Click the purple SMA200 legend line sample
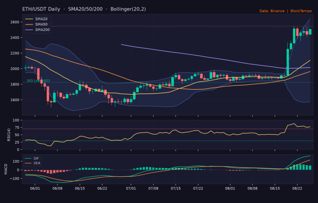This screenshot has height=203, width=318. click(29, 30)
